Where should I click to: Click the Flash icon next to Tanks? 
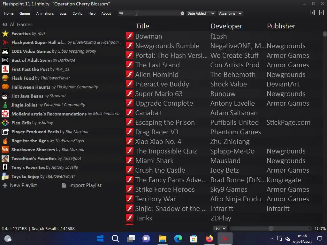(130, 218)
